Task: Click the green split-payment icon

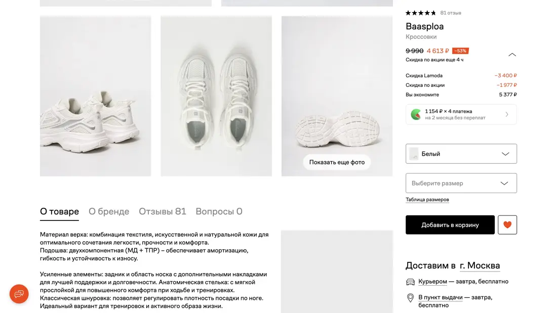Action: [415, 114]
